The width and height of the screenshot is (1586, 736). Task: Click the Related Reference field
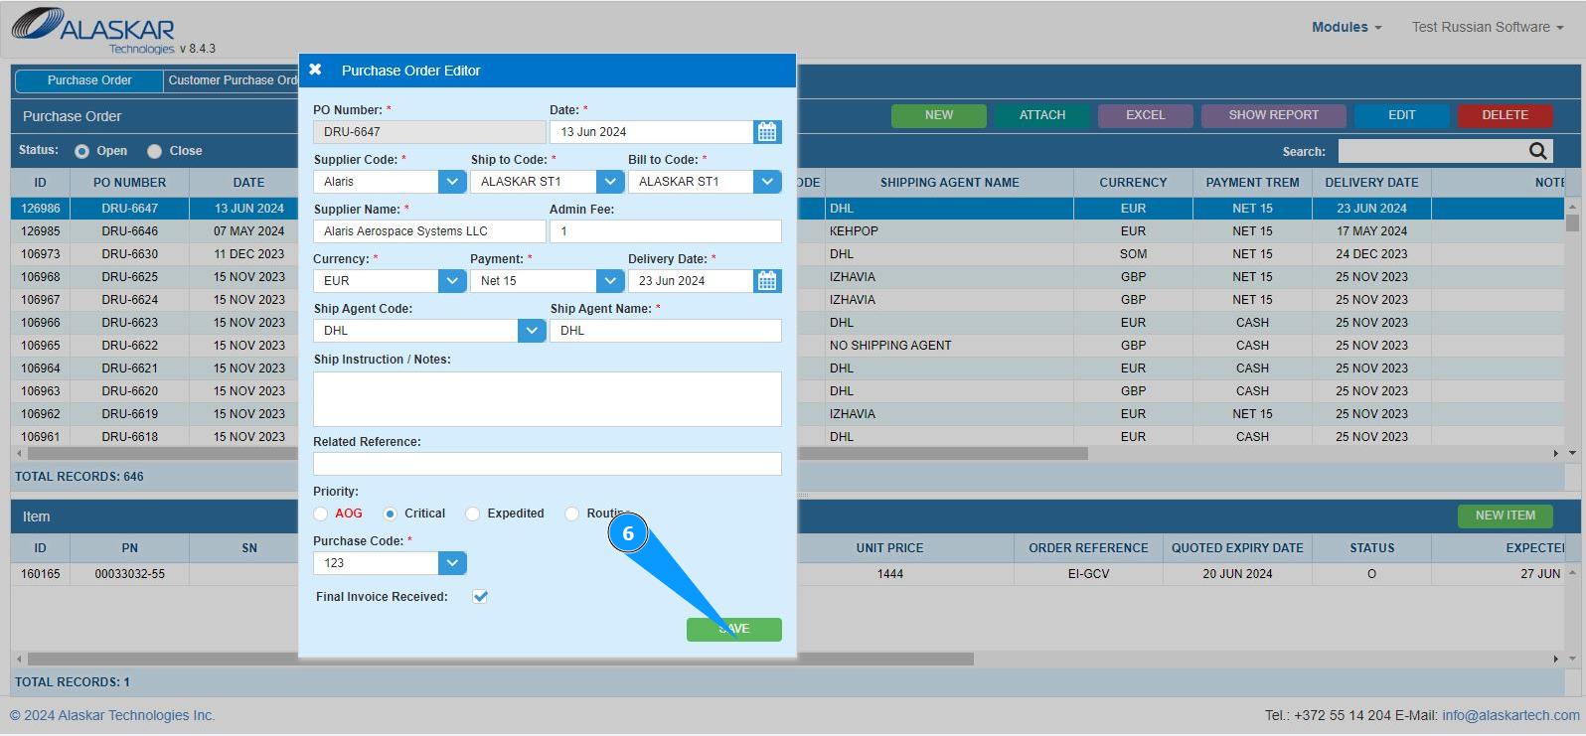click(x=548, y=464)
